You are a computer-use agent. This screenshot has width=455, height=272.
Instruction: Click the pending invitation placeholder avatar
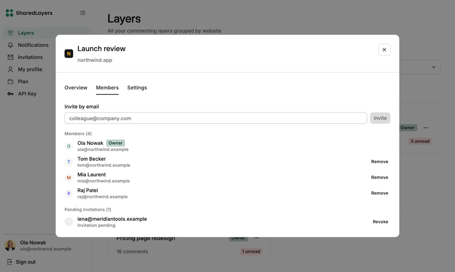click(x=69, y=222)
